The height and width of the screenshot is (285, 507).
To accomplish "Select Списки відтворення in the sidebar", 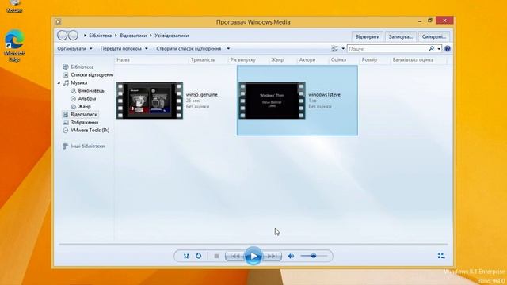I will [92, 75].
